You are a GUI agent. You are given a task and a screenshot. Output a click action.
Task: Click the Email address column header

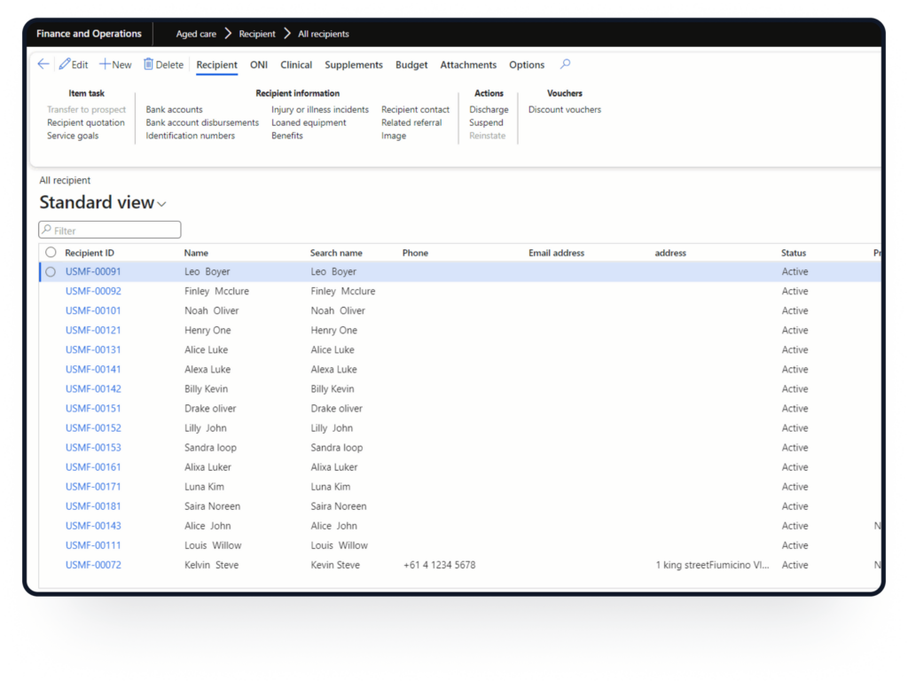tap(557, 253)
